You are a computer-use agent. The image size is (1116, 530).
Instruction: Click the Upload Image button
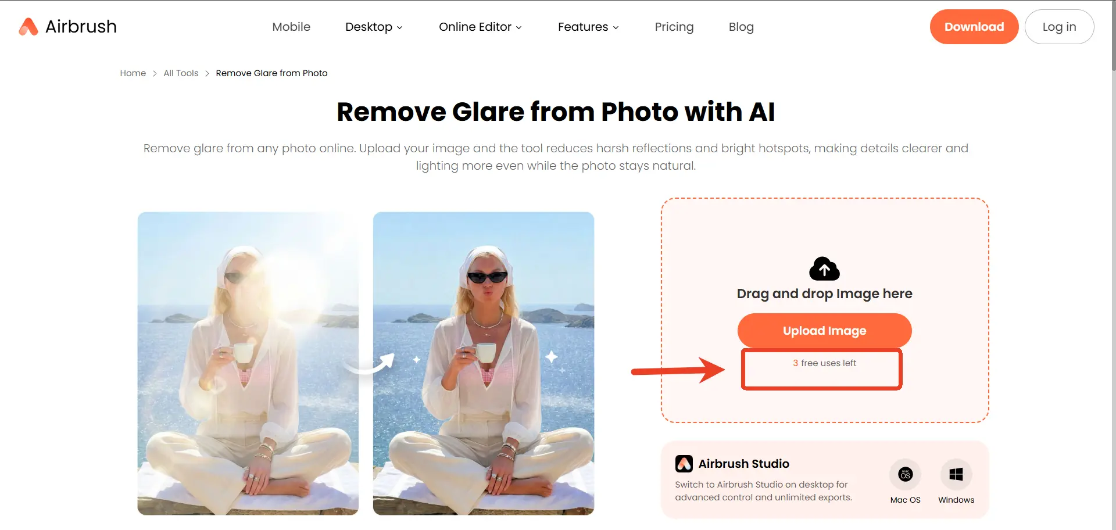tap(824, 331)
